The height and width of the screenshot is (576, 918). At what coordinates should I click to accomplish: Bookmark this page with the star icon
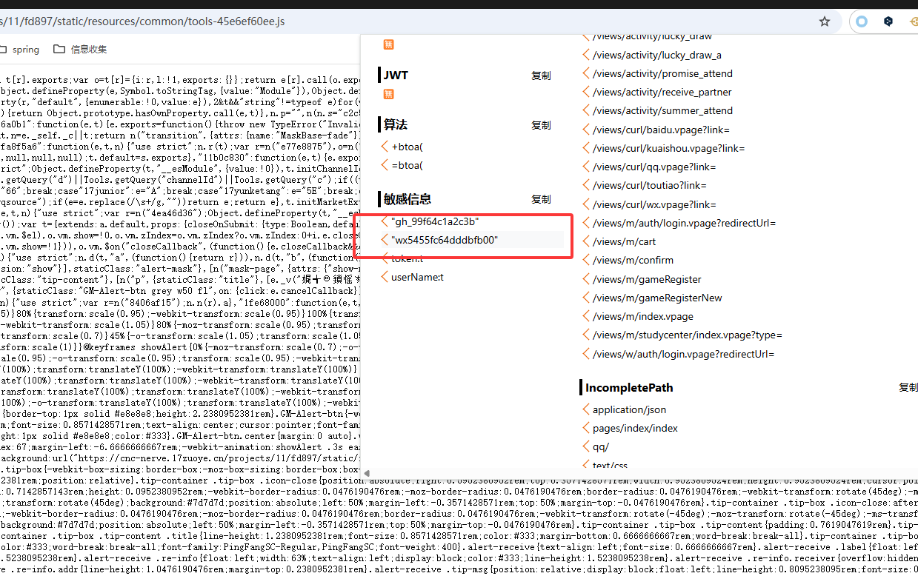click(x=824, y=21)
